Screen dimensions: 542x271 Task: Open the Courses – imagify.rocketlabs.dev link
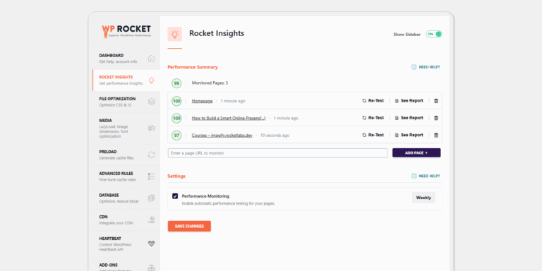[222, 135]
